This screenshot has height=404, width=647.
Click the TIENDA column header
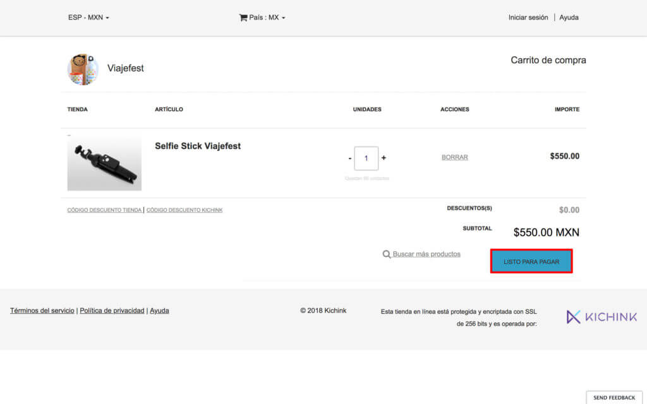(x=78, y=109)
